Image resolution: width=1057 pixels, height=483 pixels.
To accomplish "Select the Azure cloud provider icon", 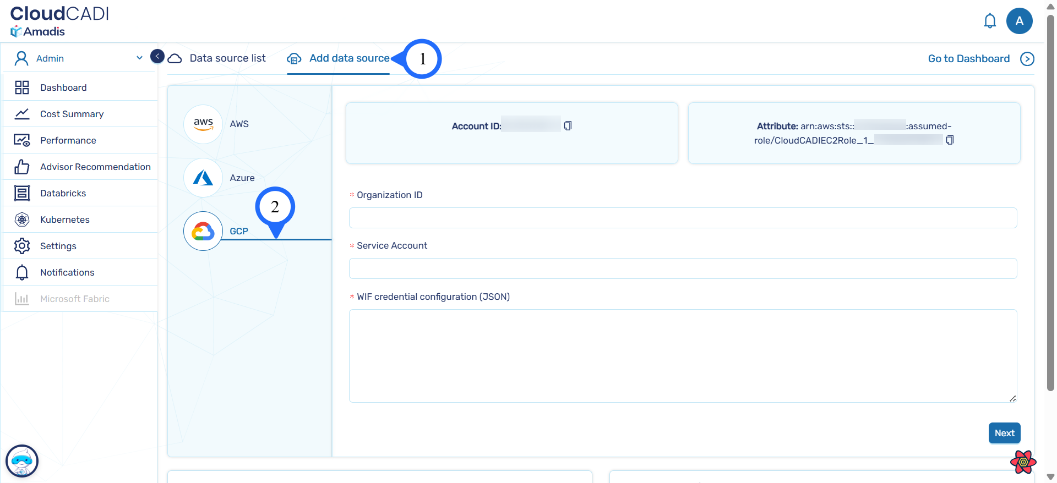I will click(x=203, y=178).
